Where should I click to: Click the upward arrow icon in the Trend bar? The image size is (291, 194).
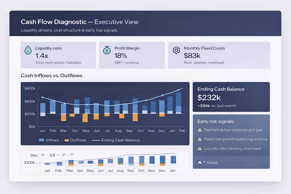coord(200,163)
